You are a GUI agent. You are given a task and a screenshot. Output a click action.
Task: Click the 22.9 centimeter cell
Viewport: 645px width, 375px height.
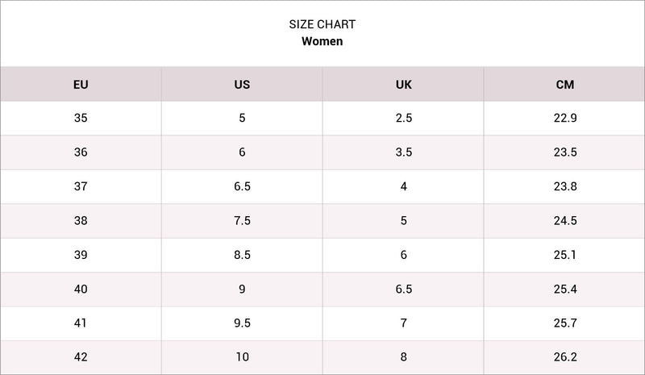click(x=565, y=118)
